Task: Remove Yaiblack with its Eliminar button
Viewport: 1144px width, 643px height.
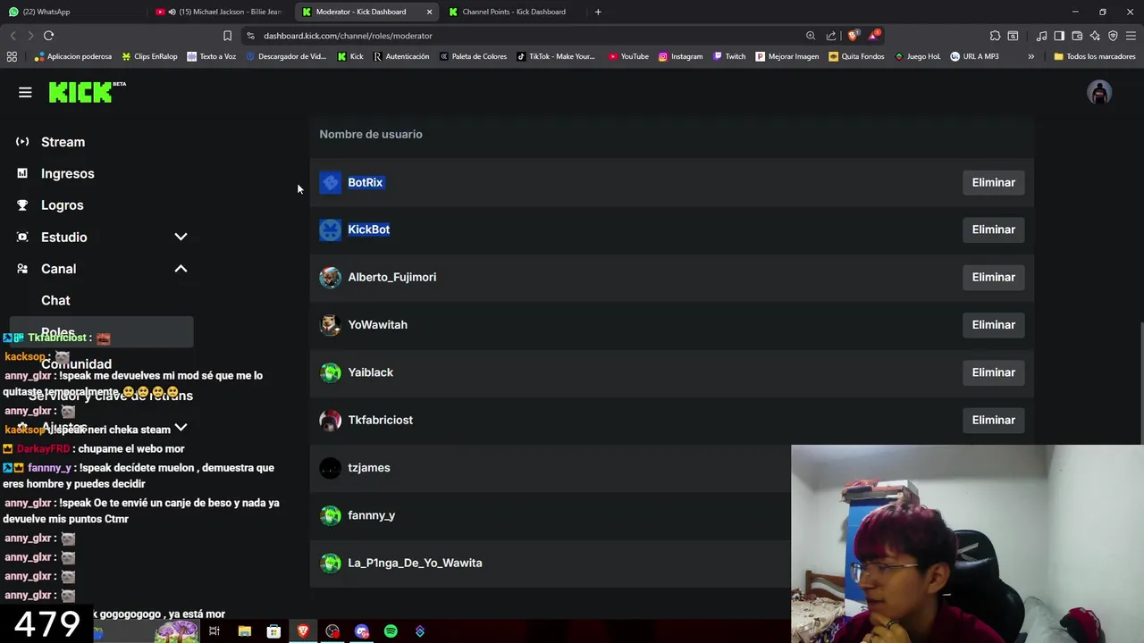Action: pos(993,372)
